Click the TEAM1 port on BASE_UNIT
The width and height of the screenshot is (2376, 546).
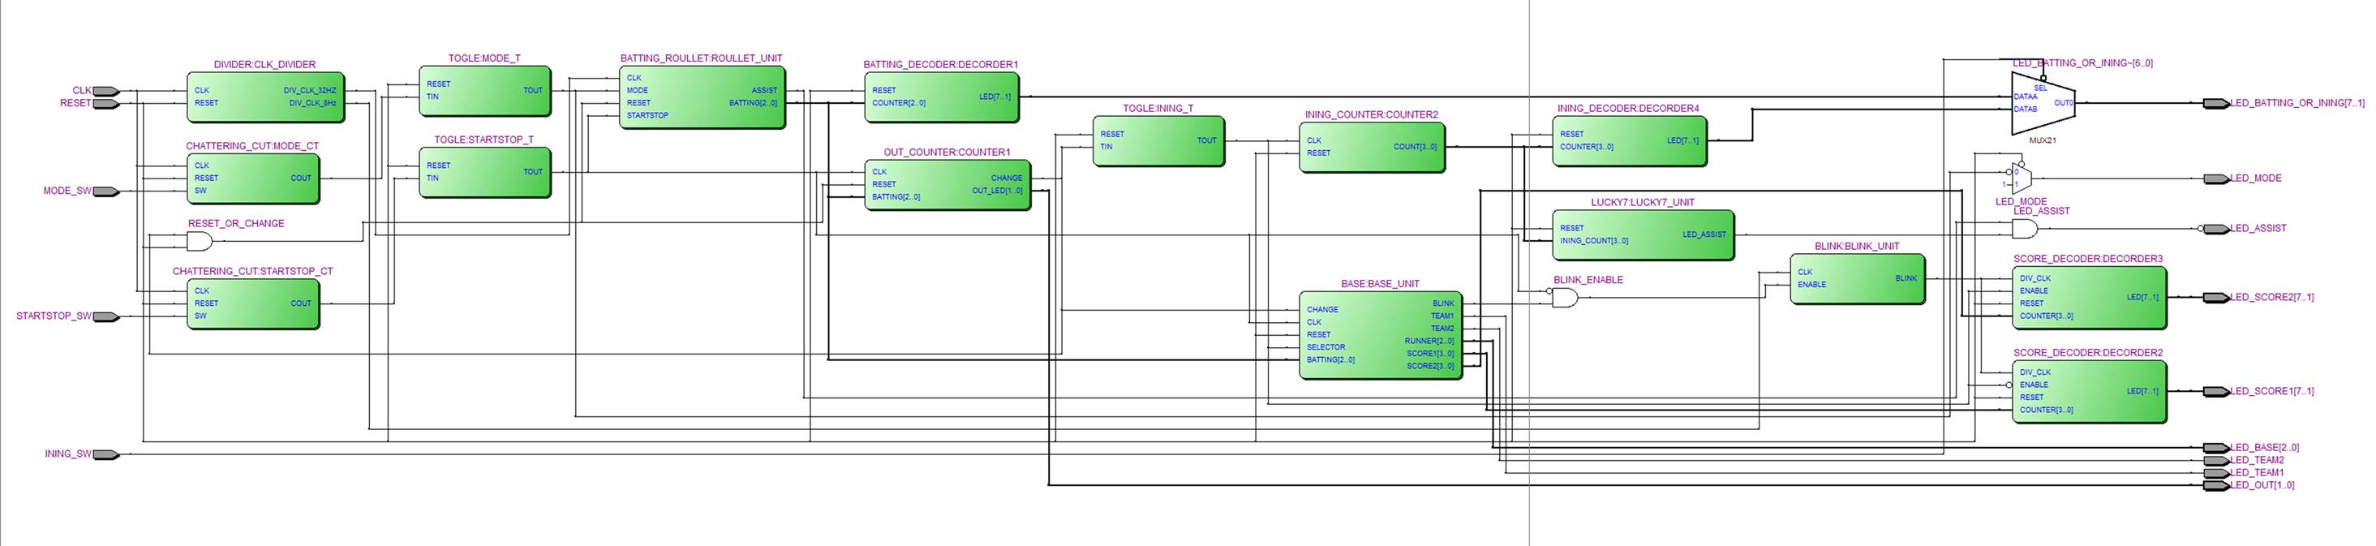tap(1441, 316)
